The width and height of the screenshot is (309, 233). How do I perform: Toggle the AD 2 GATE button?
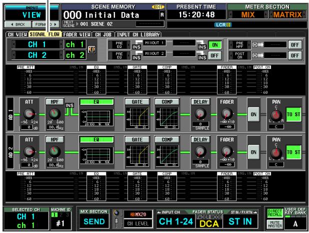tap(137, 140)
